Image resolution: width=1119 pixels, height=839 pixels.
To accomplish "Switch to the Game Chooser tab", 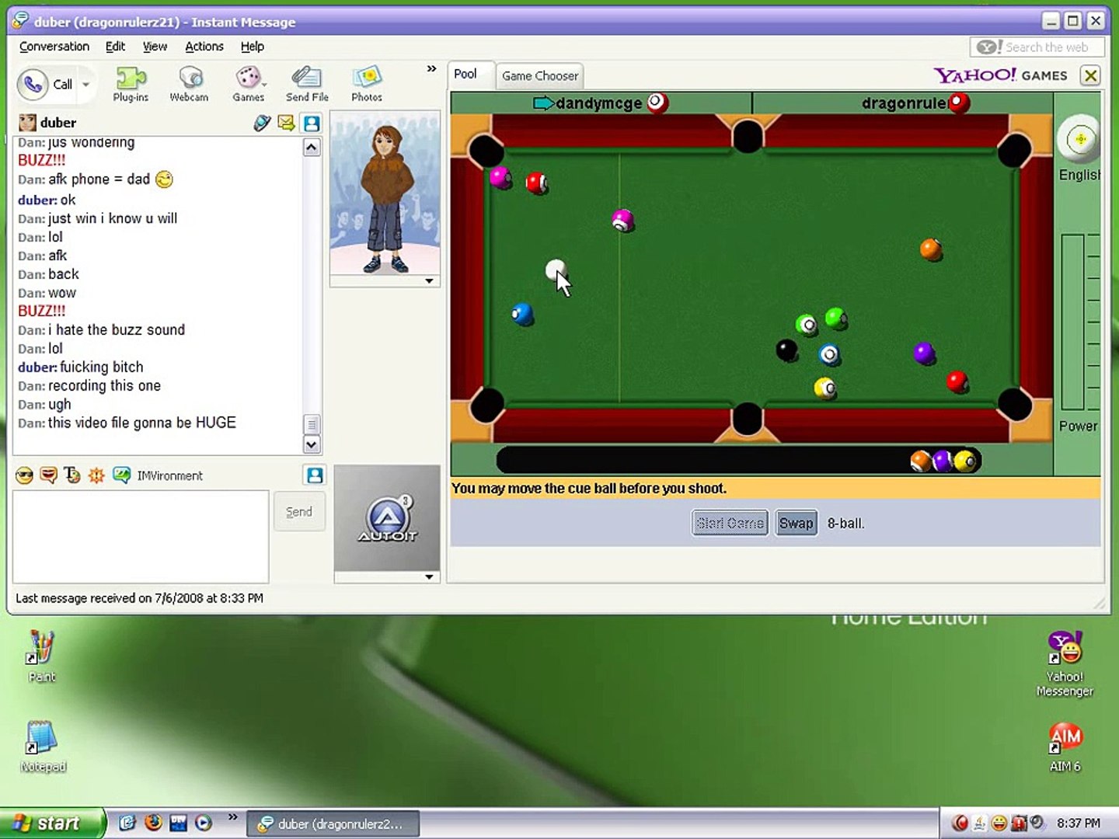I will (540, 76).
